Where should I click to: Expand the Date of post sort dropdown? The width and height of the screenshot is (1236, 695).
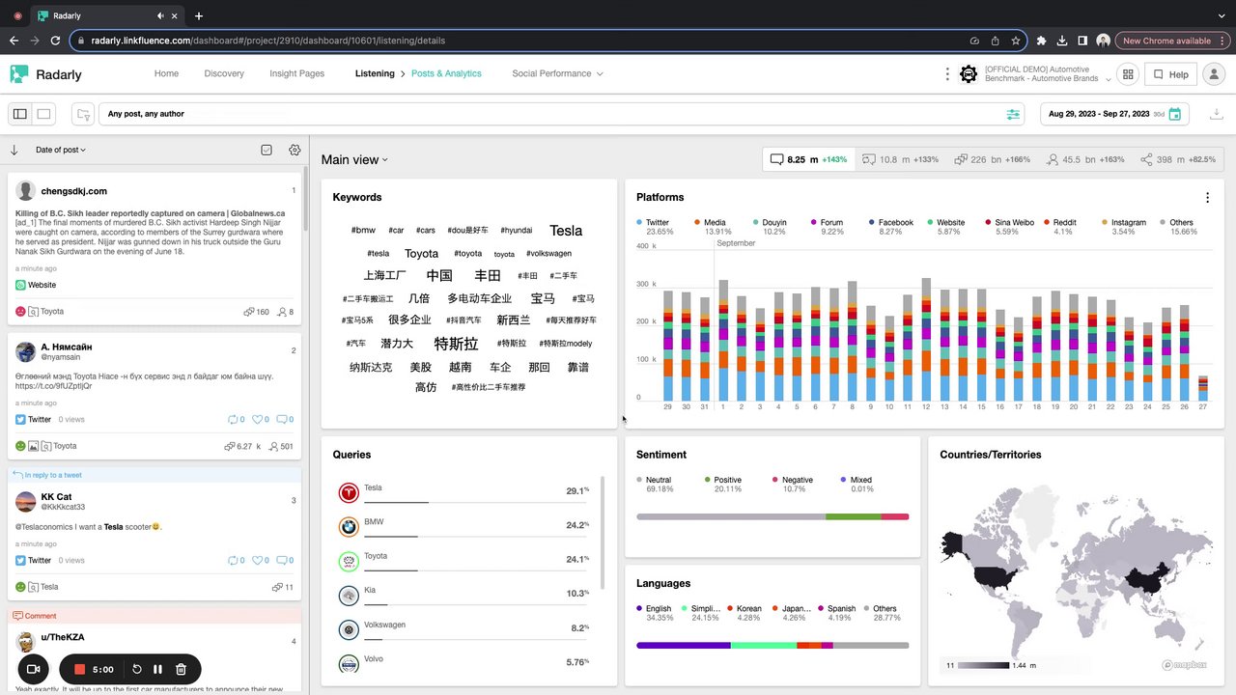pos(61,150)
